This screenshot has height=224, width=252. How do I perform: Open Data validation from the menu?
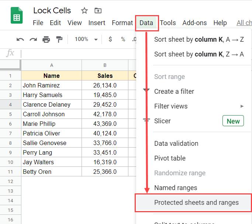pos(194,144)
